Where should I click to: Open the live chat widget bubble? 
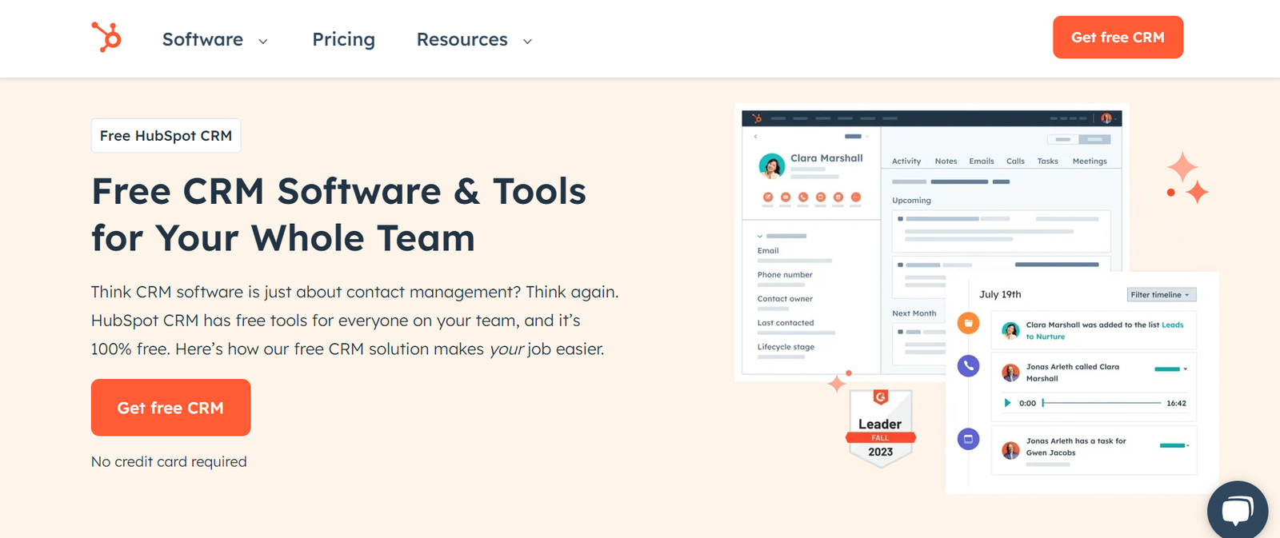click(x=1237, y=510)
